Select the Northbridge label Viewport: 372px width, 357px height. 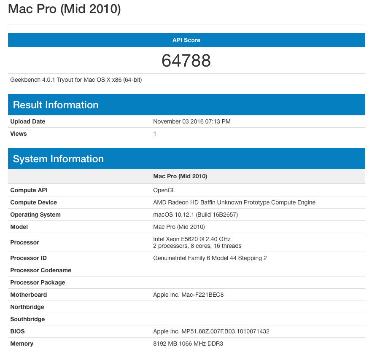coord(27,307)
